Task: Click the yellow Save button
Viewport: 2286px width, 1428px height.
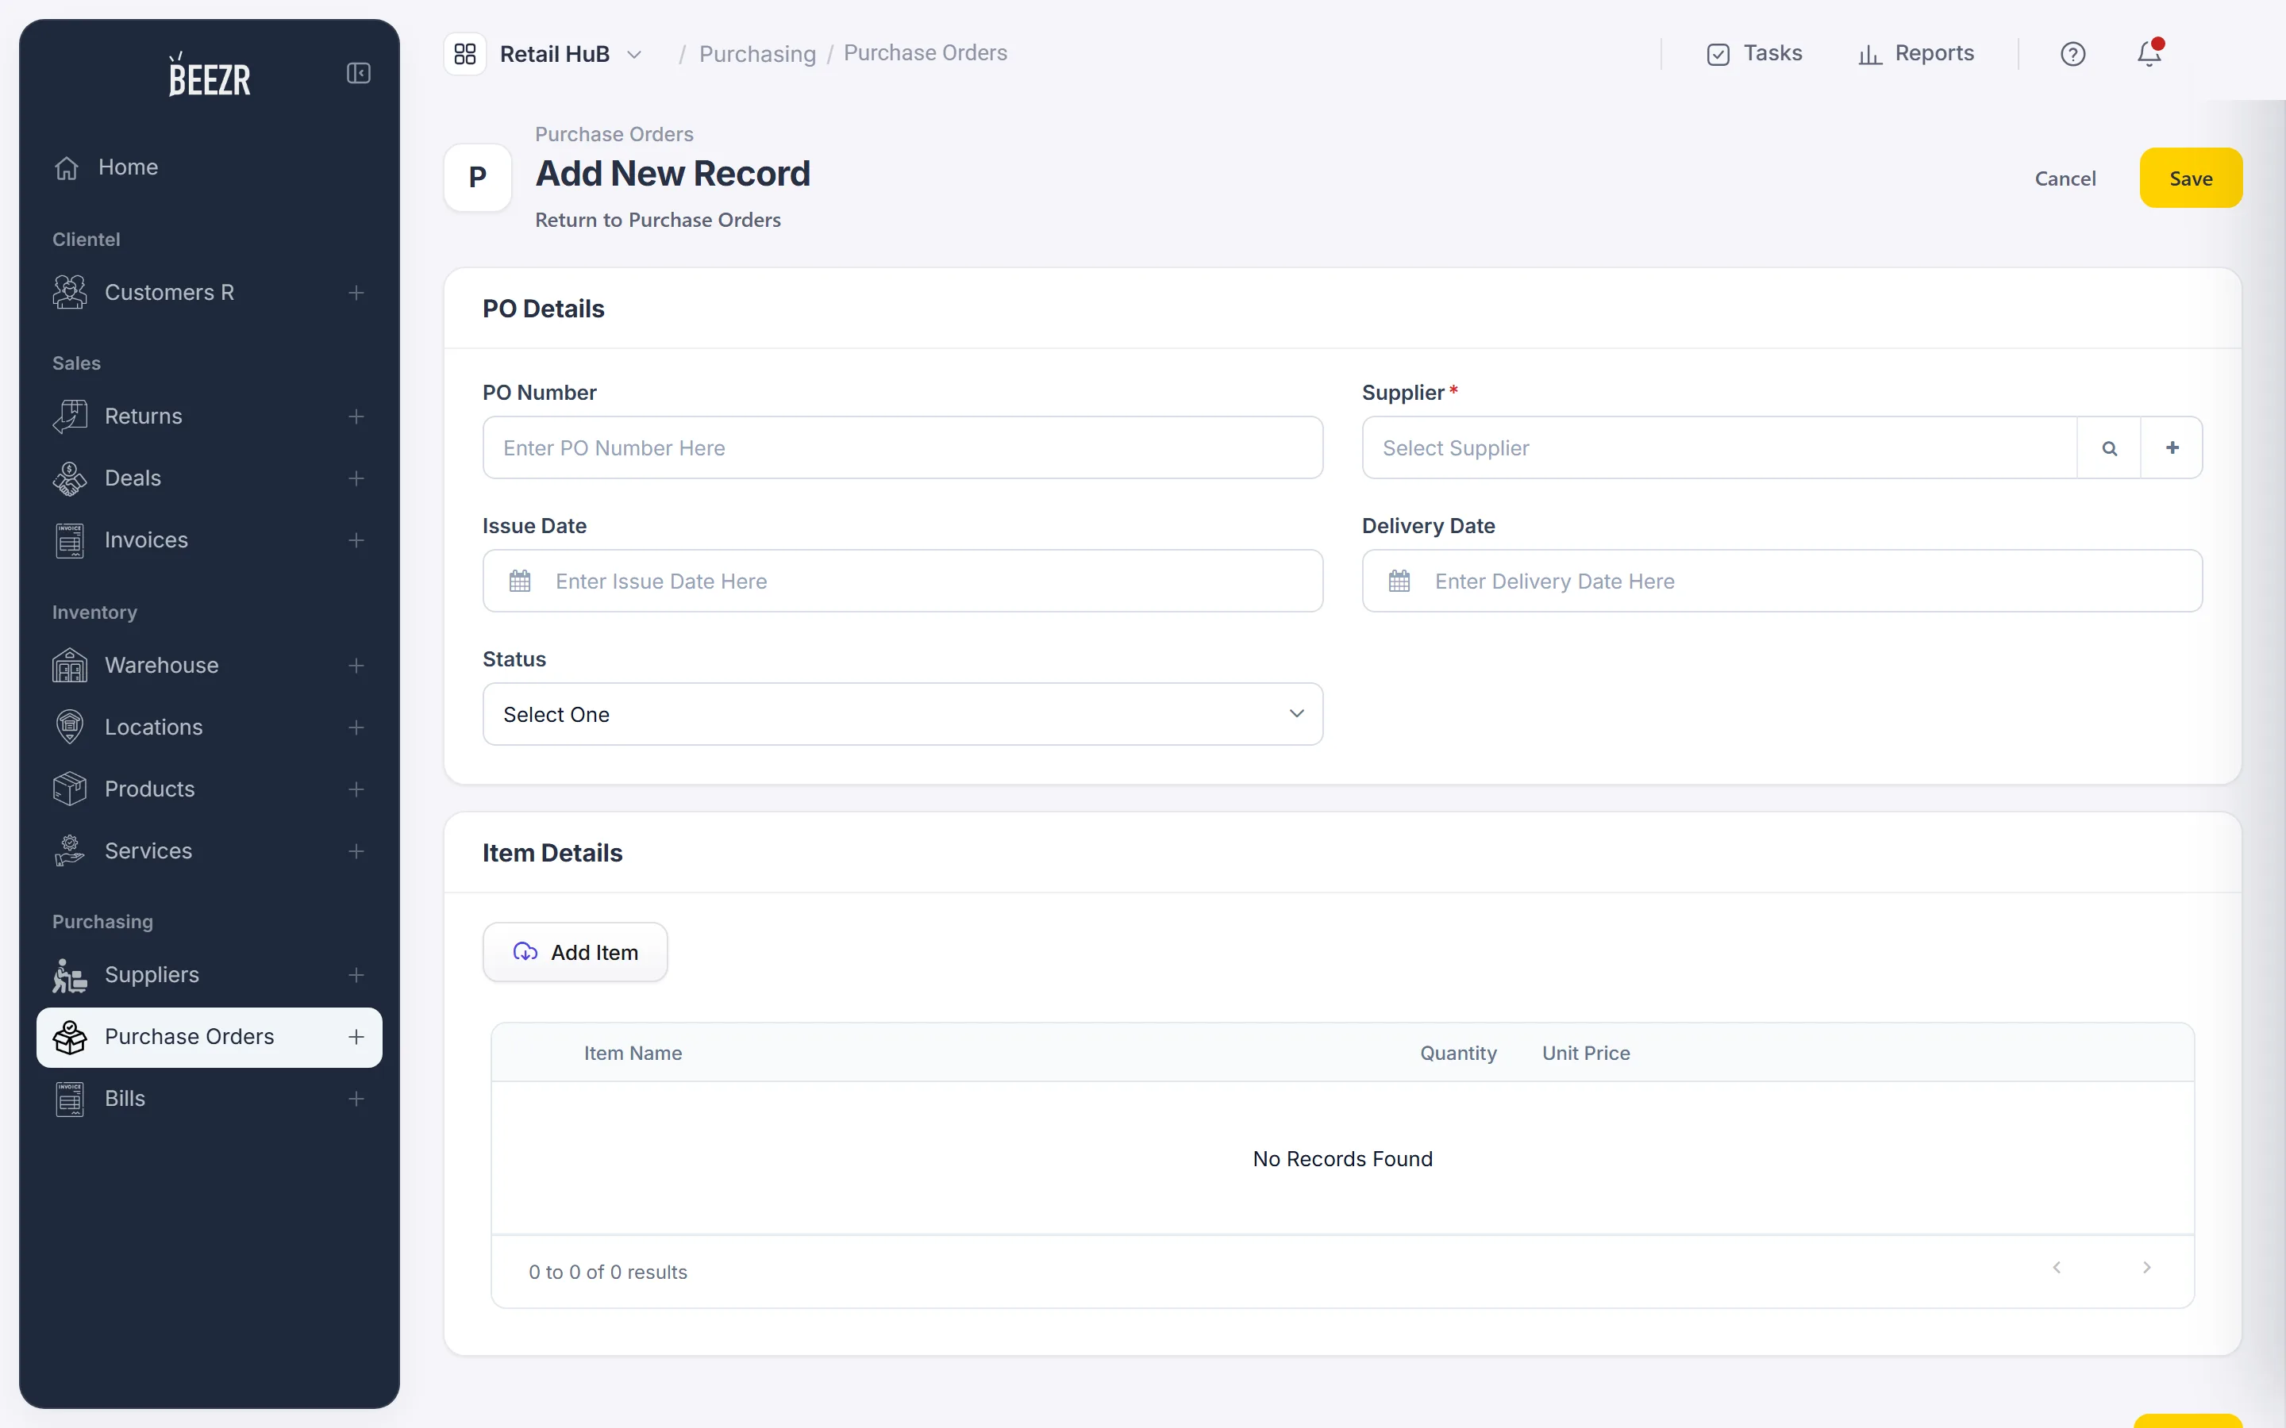Action: coord(2191,178)
